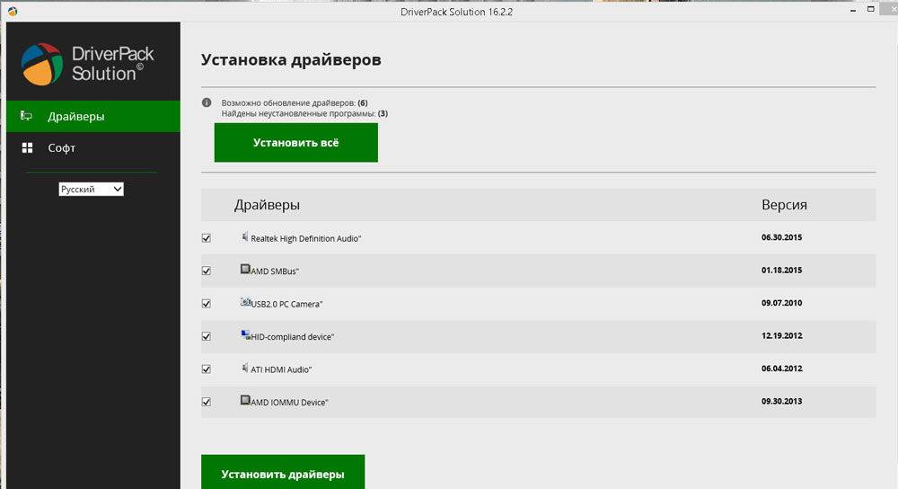The height and width of the screenshot is (489, 898).
Task: Click the DriverPack Solution 16.2.2 window title
Action: (x=456, y=12)
